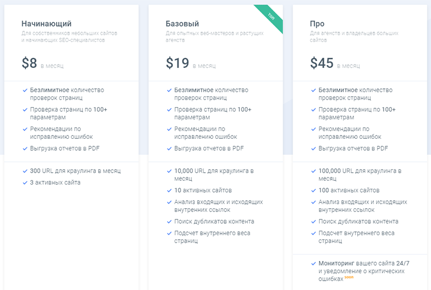
Task: Click the $8 в месяц price
Action: tap(43, 63)
